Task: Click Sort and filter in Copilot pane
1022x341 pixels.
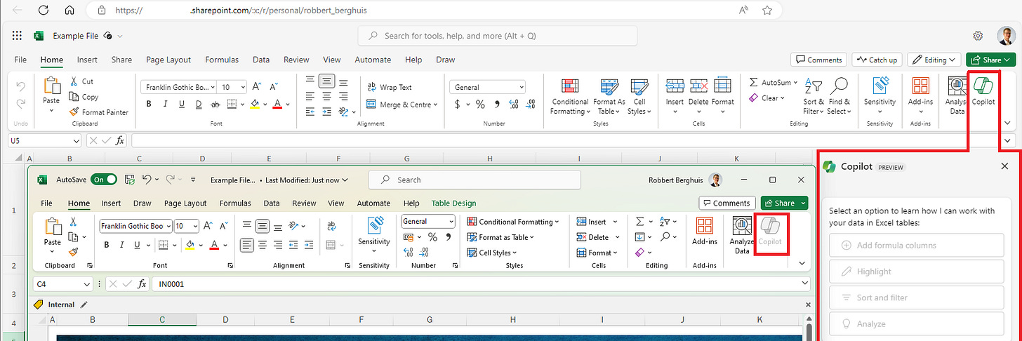Action: point(917,297)
